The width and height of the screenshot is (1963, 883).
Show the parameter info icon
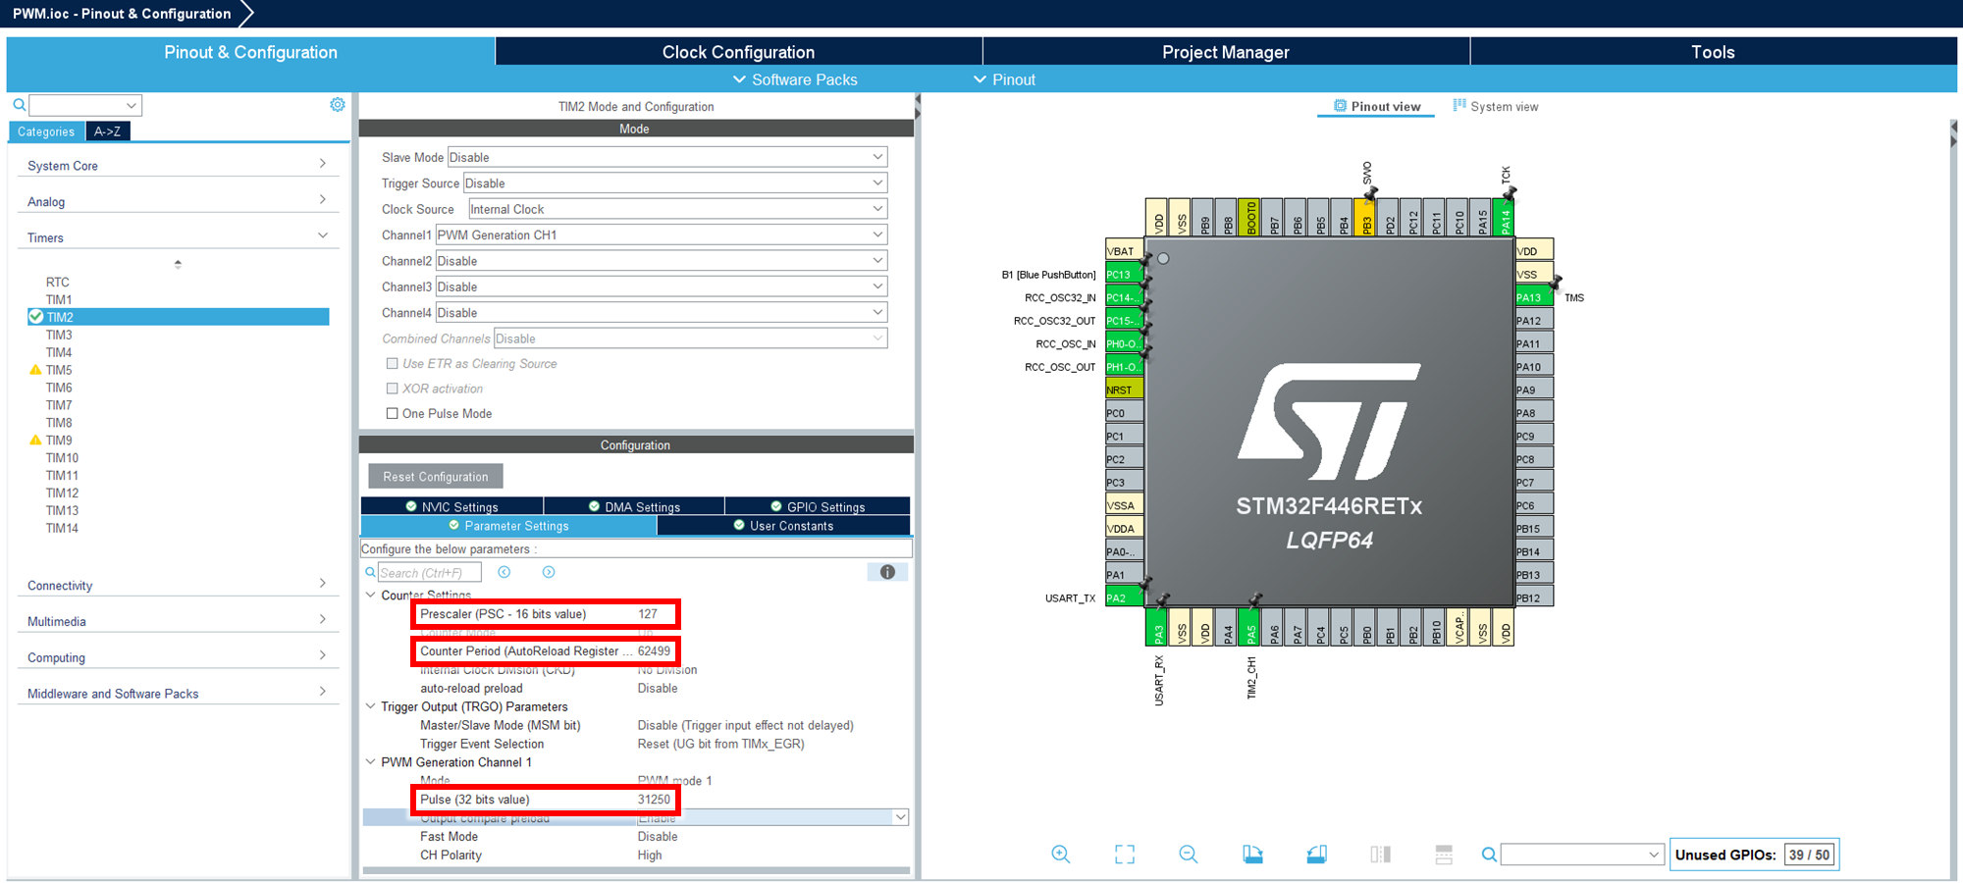(x=887, y=572)
